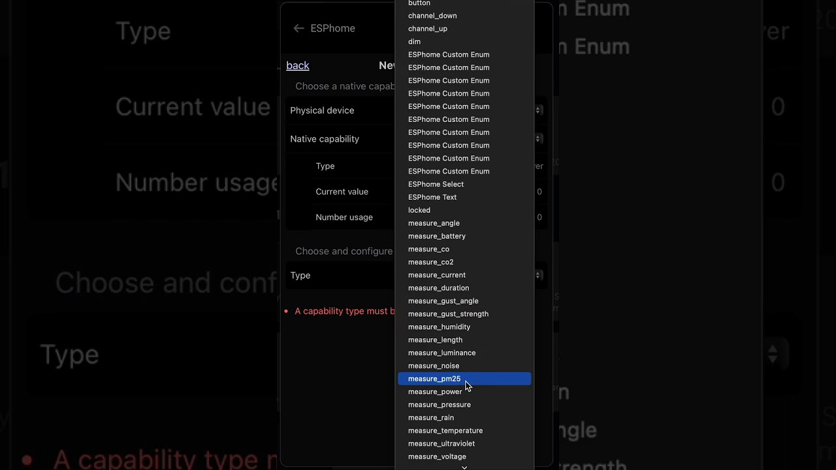Follow the underlined back link
Image resolution: width=836 pixels, height=470 pixels.
[298, 65]
